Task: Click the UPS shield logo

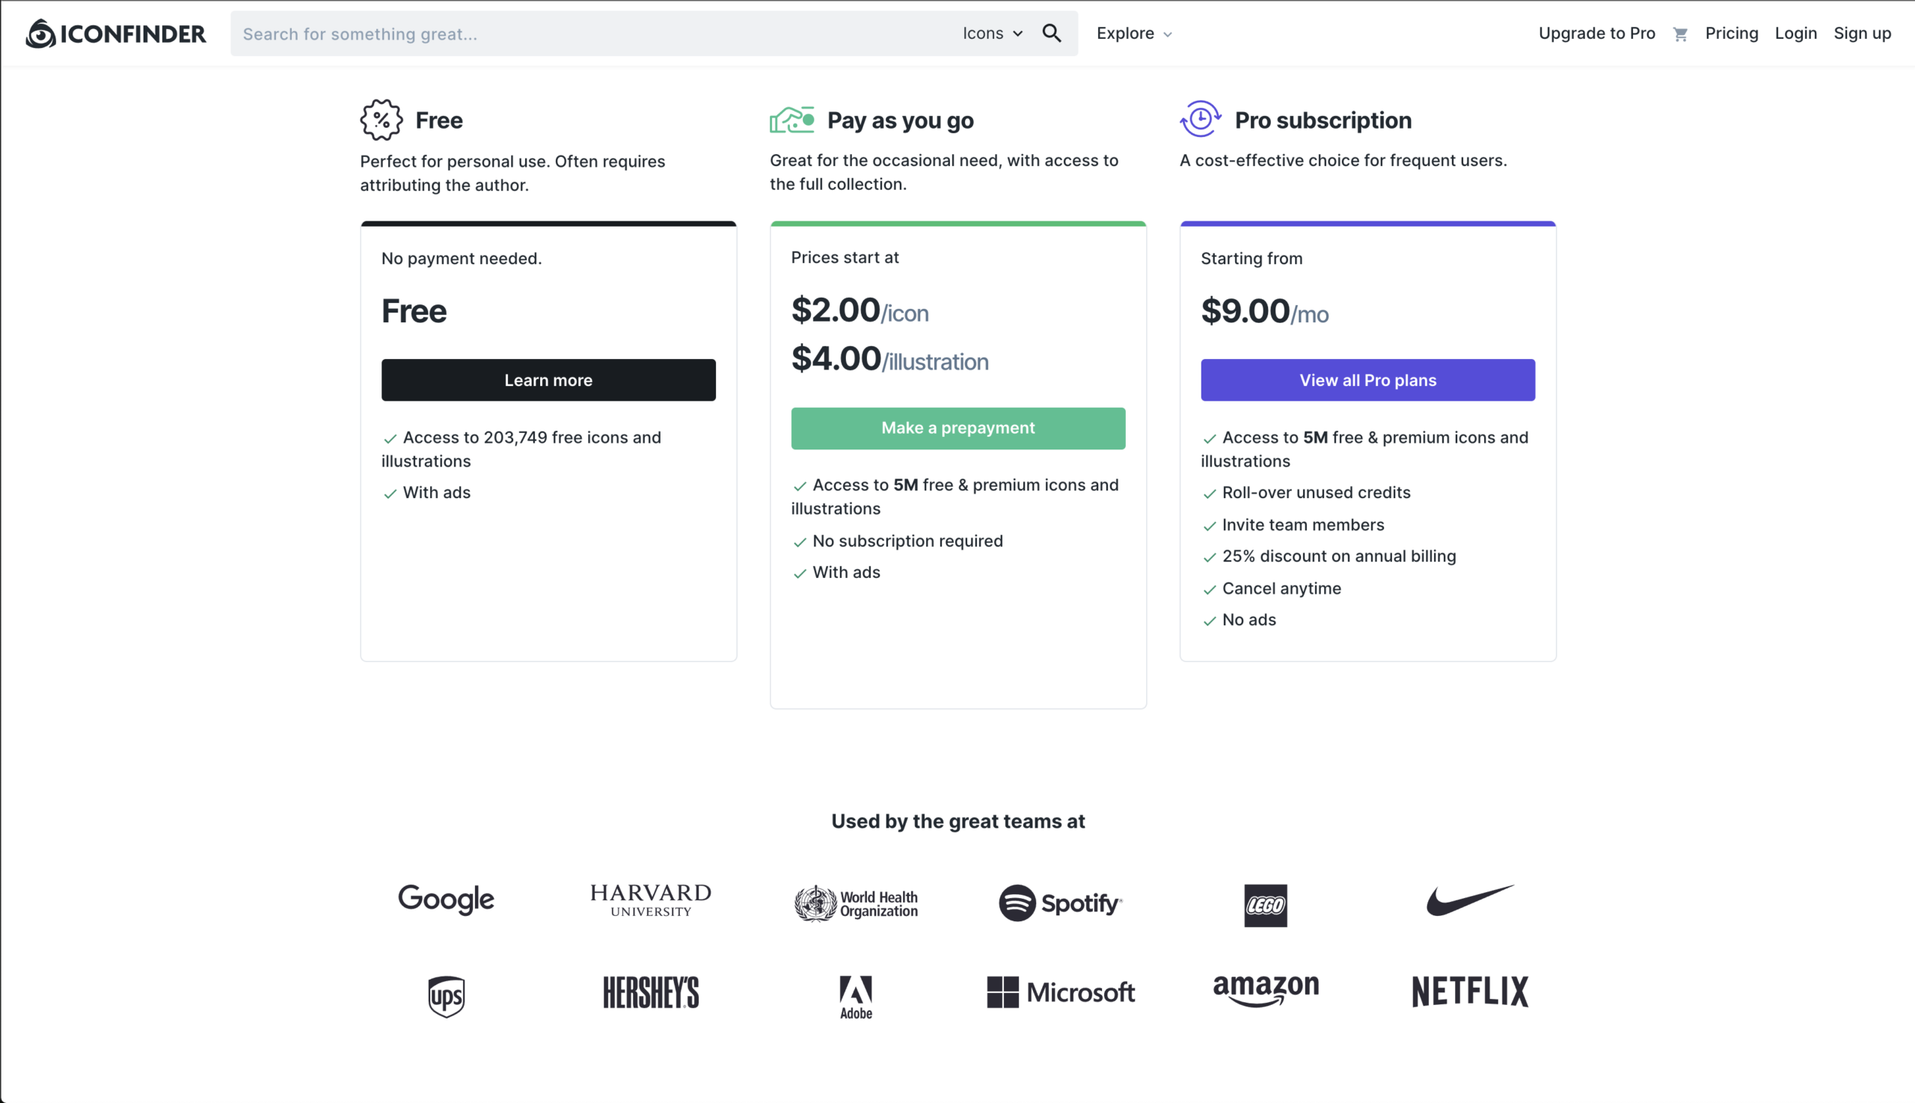Action: pos(447,996)
